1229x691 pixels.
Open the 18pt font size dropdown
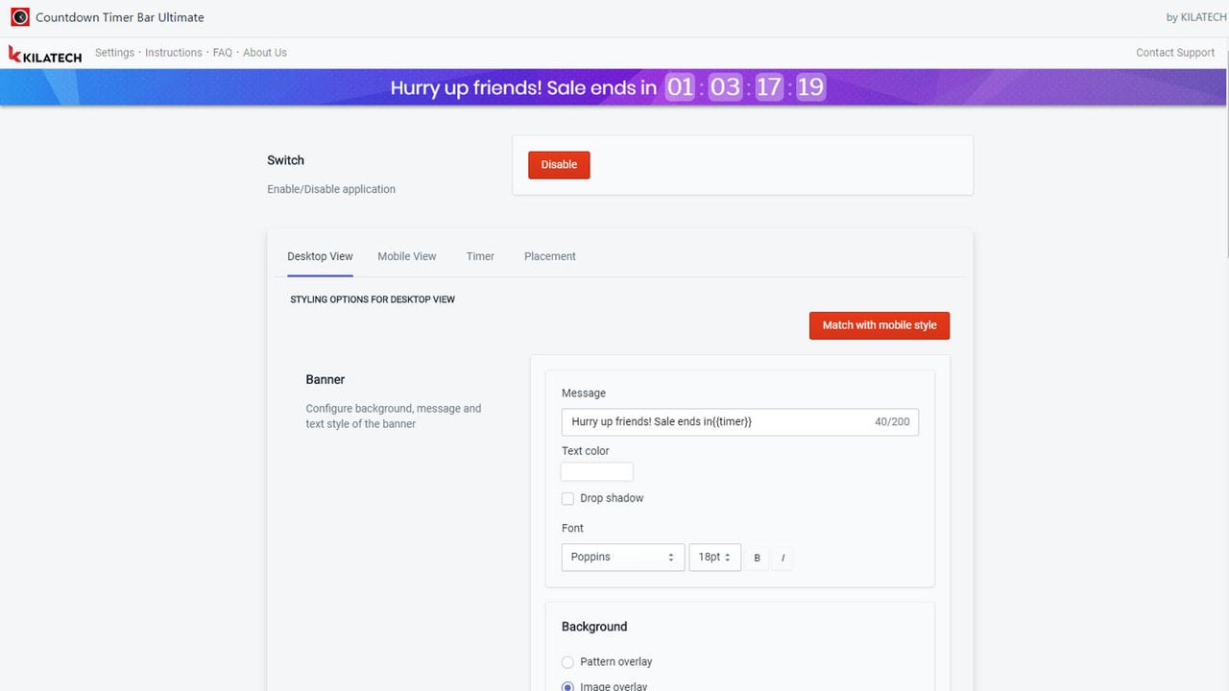(714, 558)
